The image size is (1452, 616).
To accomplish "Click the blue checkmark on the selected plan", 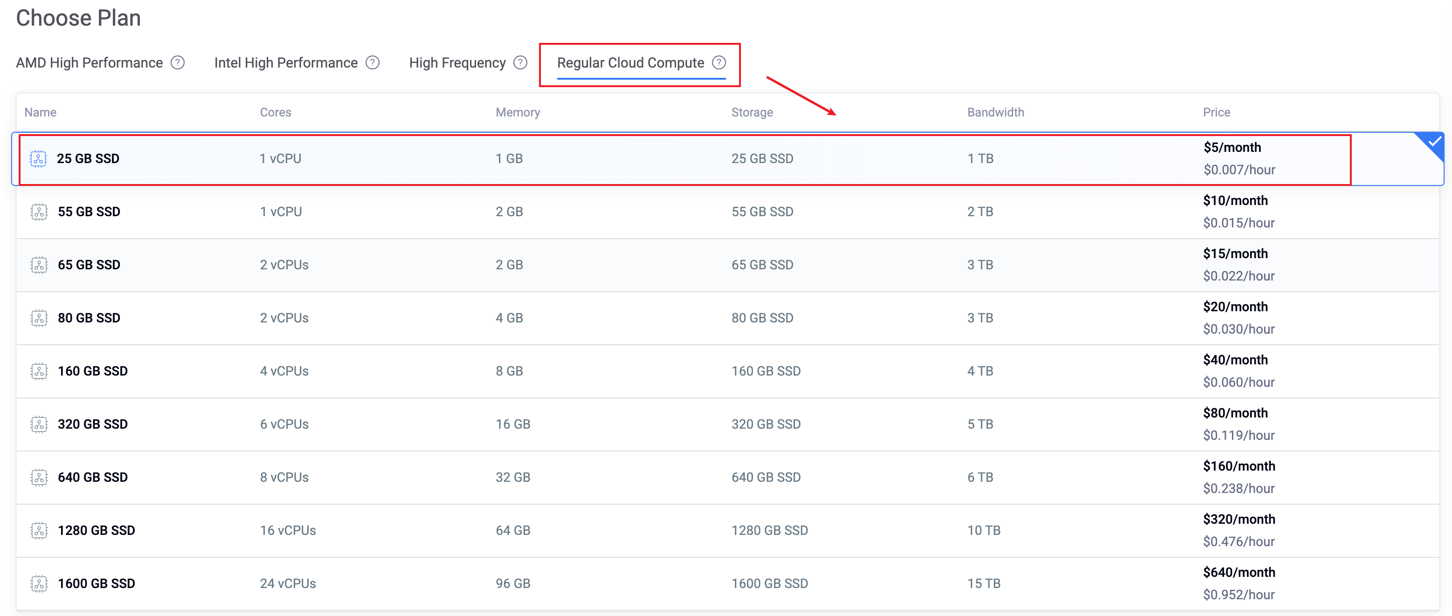I will tap(1434, 142).
